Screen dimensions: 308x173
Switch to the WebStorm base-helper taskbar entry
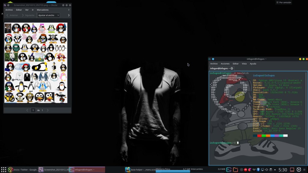[140, 170]
